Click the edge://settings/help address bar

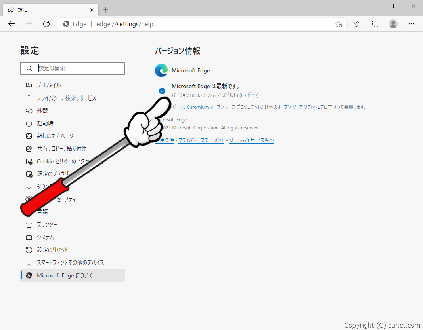point(202,24)
